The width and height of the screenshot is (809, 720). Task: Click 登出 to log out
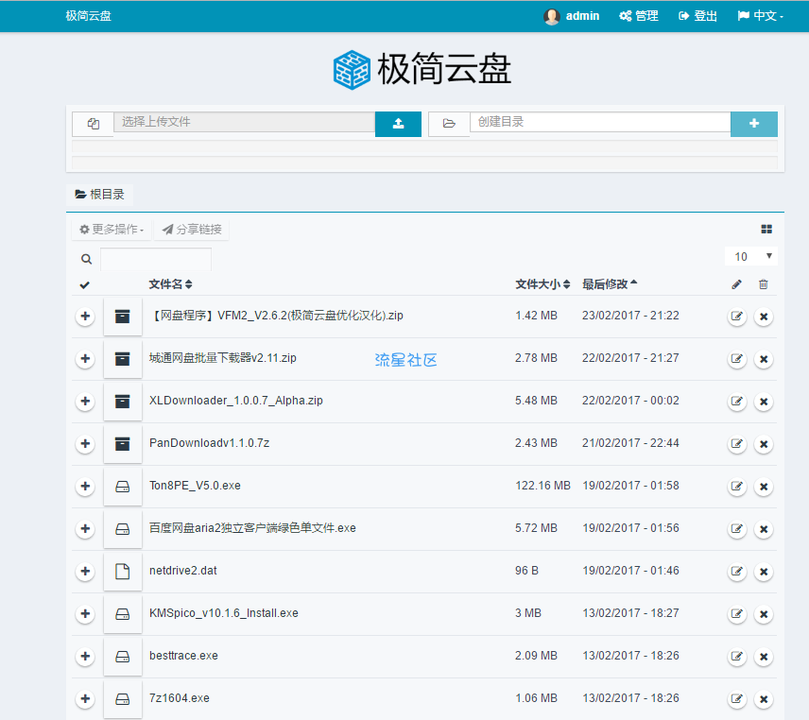click(x=697, y=16)
